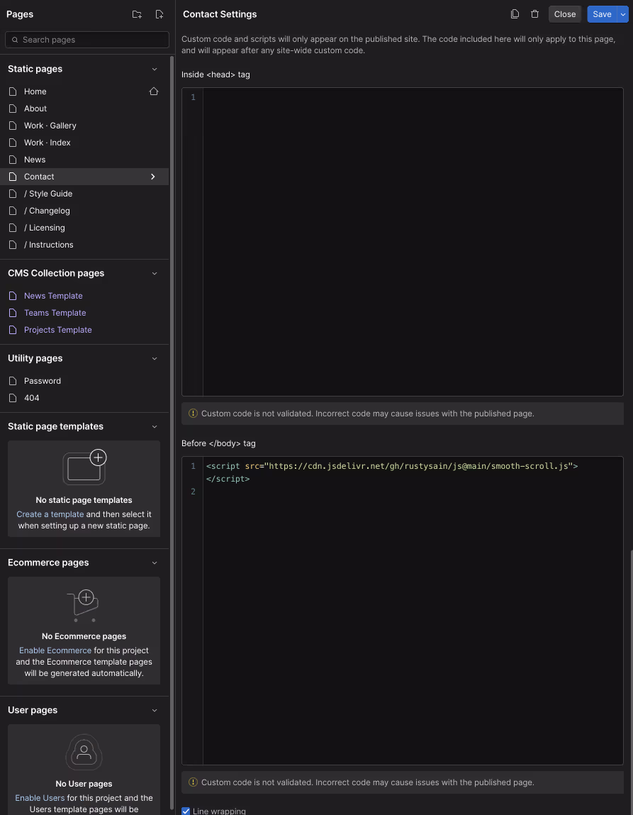Collapse the CMS Collection pages section
The width and height of the screenshot is (633, 815).
pyautogui.click(x=155, y=273)
